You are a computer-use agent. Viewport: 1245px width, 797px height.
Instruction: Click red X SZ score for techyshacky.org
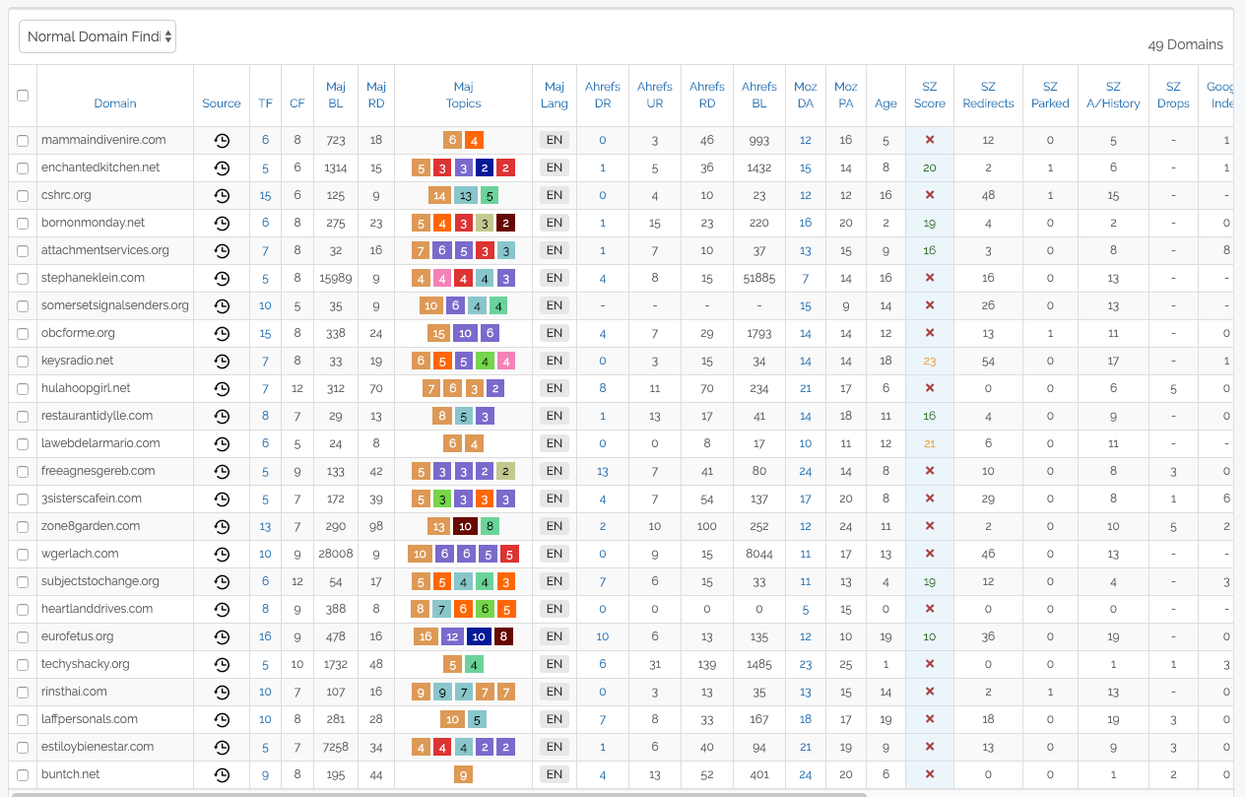929,664
